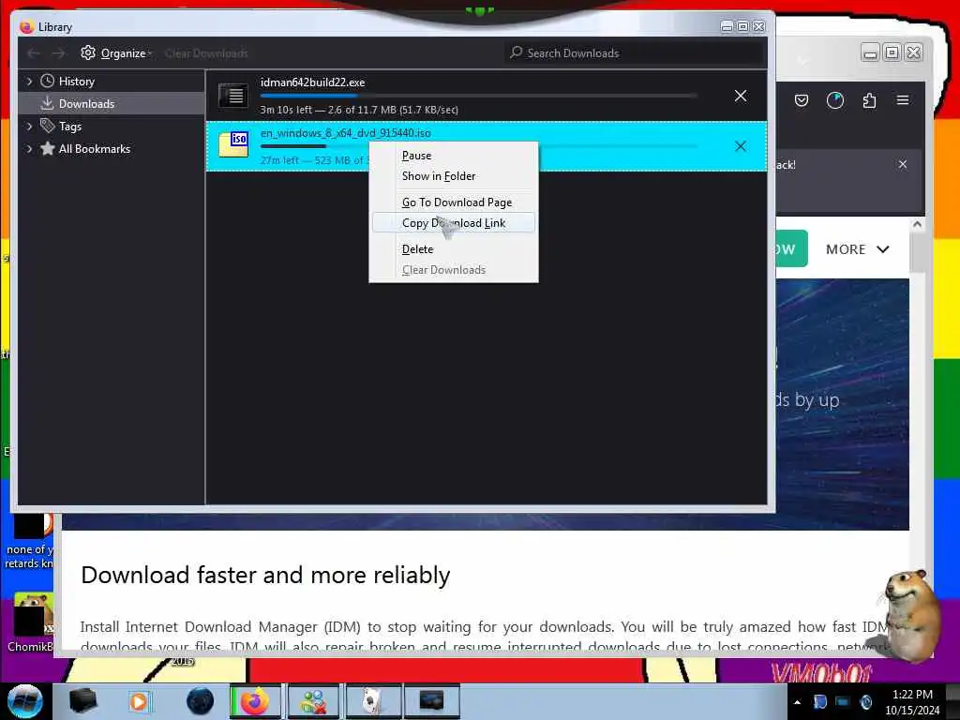Open the dark globe browser taskbar icon
This screenshot has height=720, width=960.
coord(201,701)
